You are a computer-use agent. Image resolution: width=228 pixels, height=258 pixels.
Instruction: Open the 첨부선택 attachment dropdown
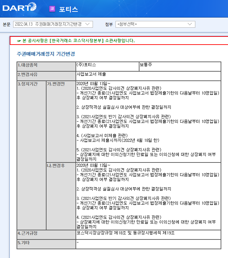[x=155, y=24]
